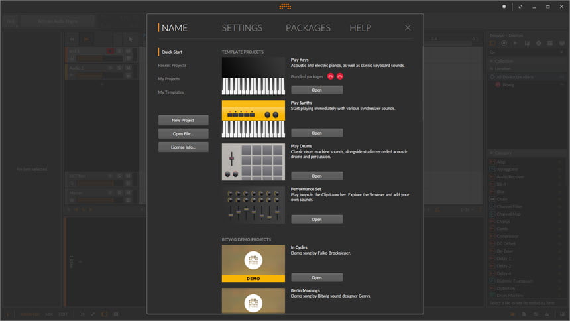
Task: Toggle the arranger timeline view icon
Action: pos(86,39)
